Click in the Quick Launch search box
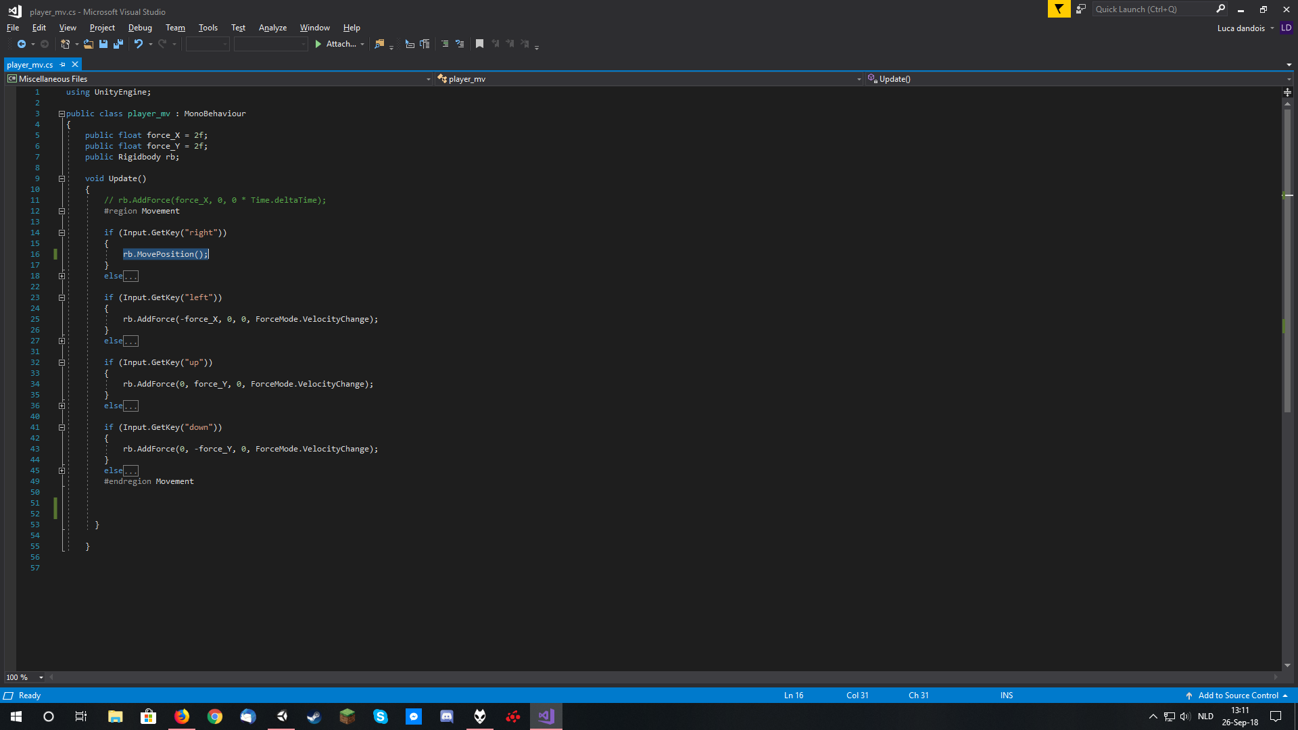The height and width of the screenshot is (730, 1298). tap(1149, 9)
